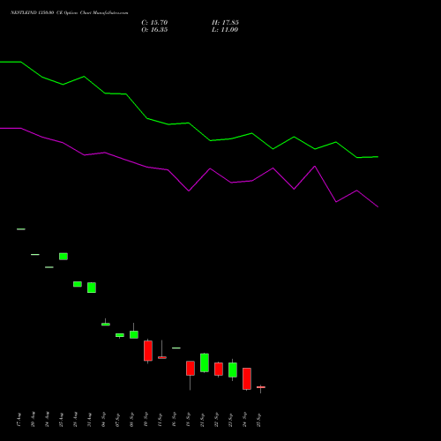Click the red candlestick above 24 Sep
The width and height of the screenshot is (441, 441).
[x=247, y=378]
